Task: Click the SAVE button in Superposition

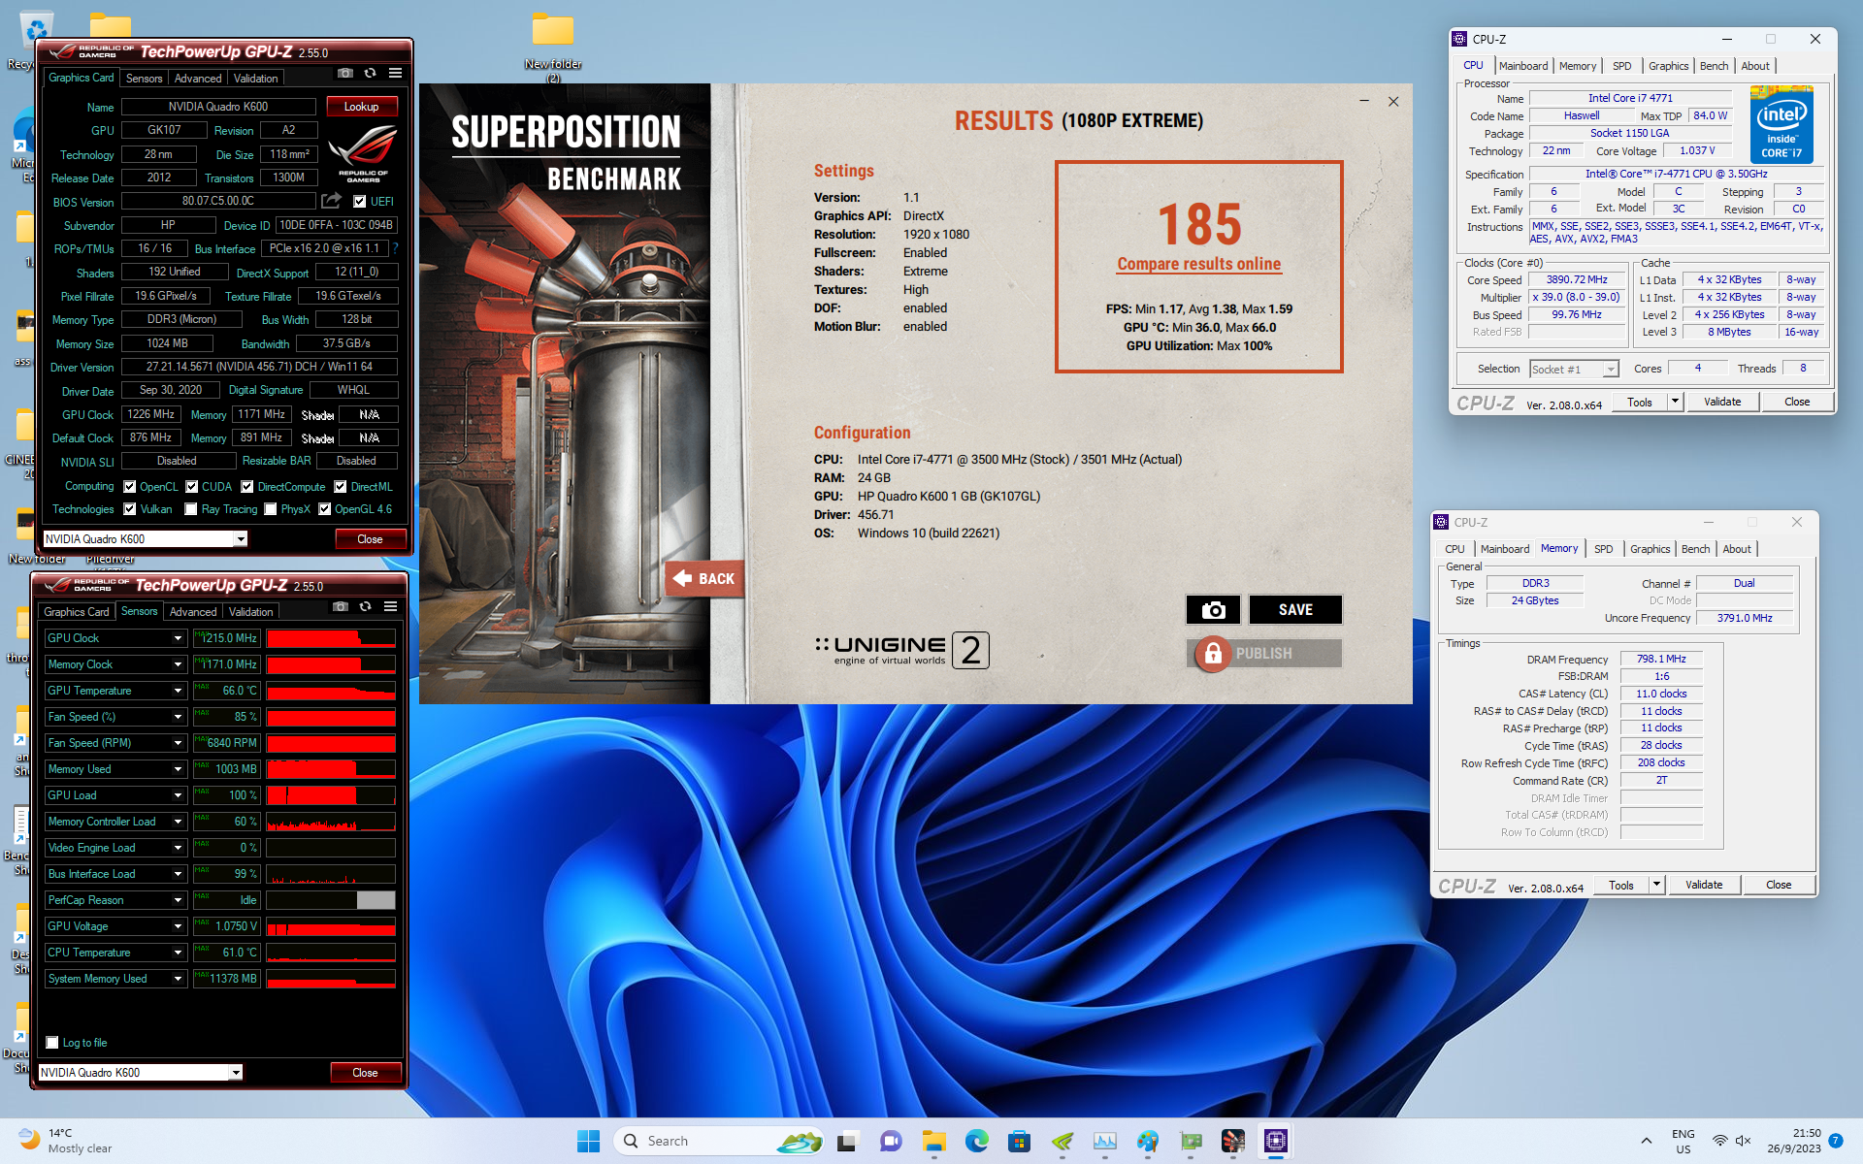Action: pos(1295,610)
